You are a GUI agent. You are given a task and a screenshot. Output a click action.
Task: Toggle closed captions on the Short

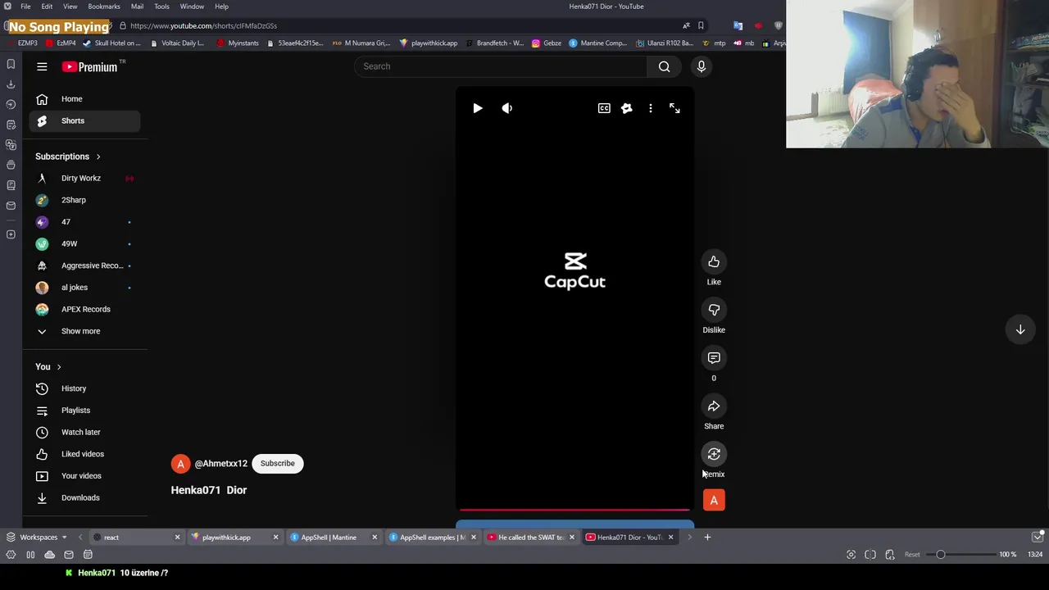pos(604,108)
